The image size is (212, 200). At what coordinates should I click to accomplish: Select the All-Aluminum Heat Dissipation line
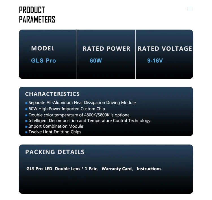point(82,103)
